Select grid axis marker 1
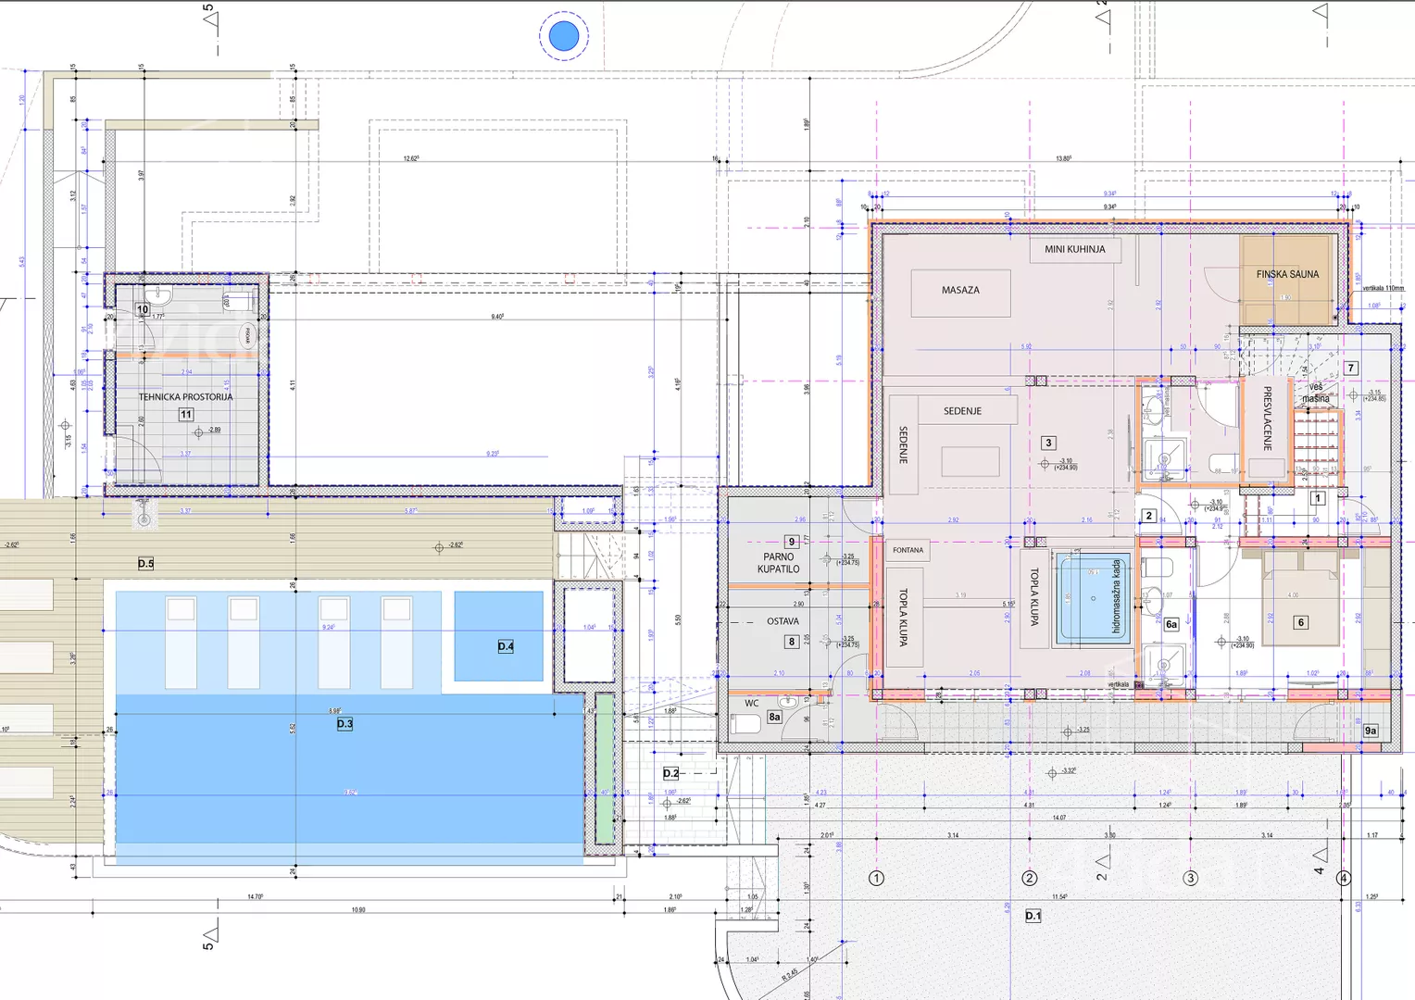This screenshot has width=1415, height=1000. coord(876,878)
